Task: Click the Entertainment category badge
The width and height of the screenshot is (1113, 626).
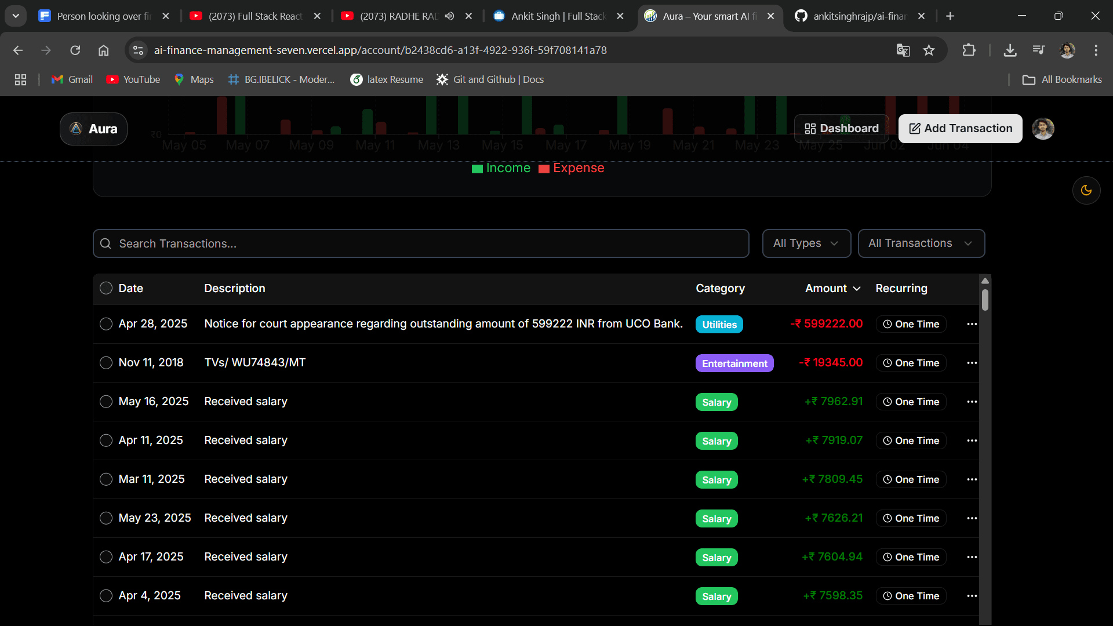Action: [x=734, y=363]
